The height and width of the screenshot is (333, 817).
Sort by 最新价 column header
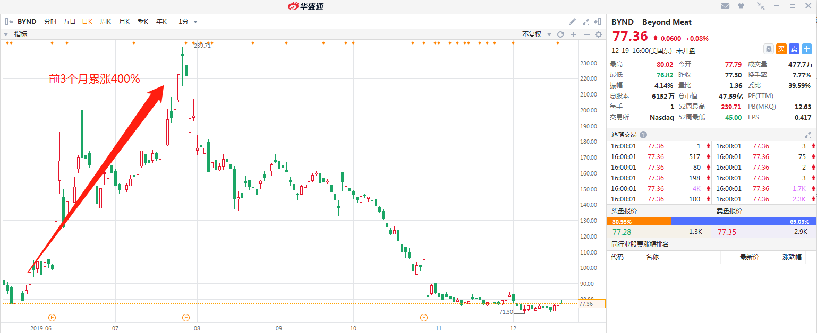[750, 257]
